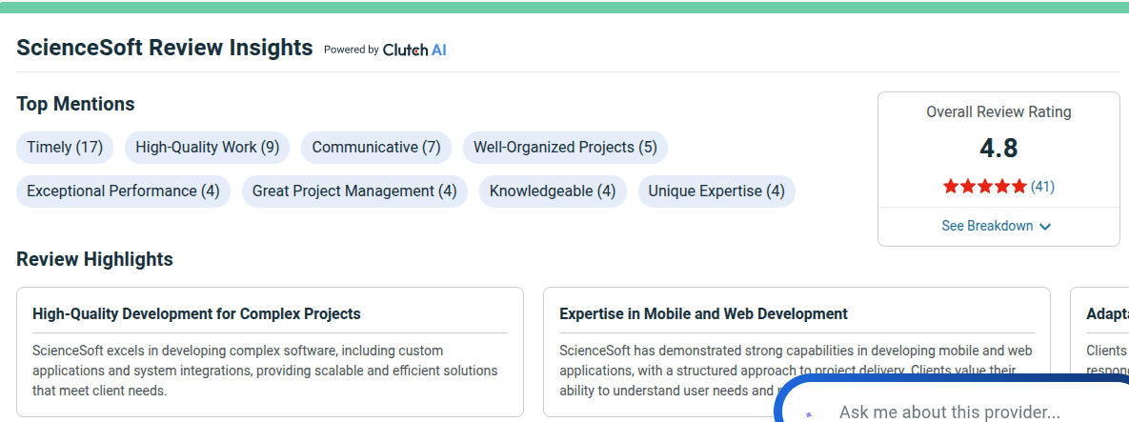
Task: Click the Knowledgeable (4) mention chip
Action: tap(553, 191)
